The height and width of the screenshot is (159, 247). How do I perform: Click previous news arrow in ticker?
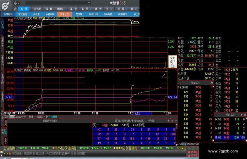(x=5, y=153)
